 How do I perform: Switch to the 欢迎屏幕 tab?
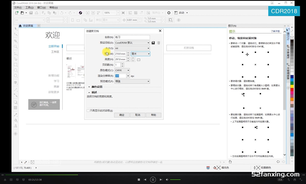coord(28,26)
